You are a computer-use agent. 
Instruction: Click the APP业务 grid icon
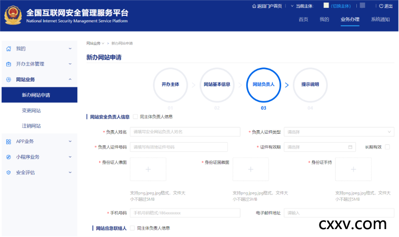8,142
